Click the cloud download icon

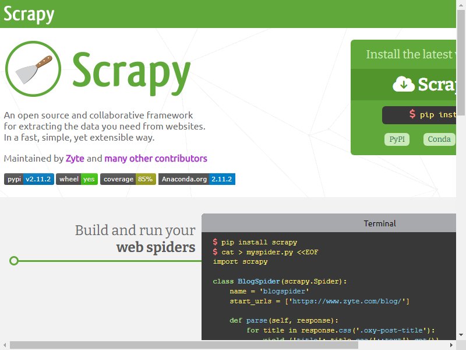403,84
